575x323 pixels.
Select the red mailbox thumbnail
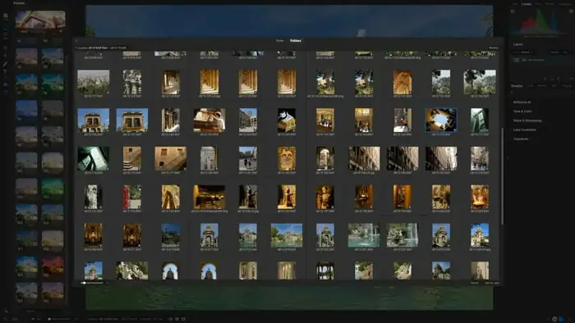click(x=132, y=197)
